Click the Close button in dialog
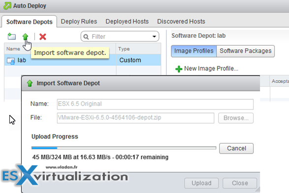This screenshot has height=193, width=289. (x=240, y=183)
